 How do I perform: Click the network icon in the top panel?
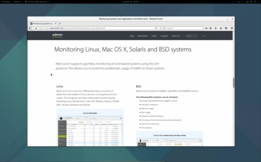[247, 2]
